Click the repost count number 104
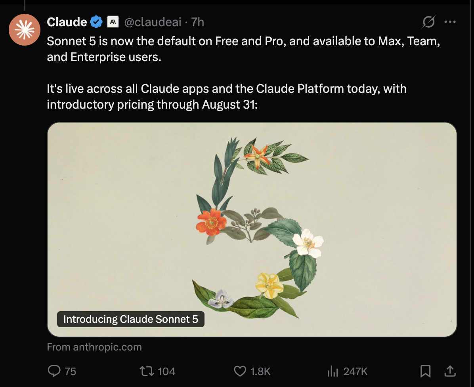Image resolution: width=474 pixels, height=387 pixels. (166, 371)
